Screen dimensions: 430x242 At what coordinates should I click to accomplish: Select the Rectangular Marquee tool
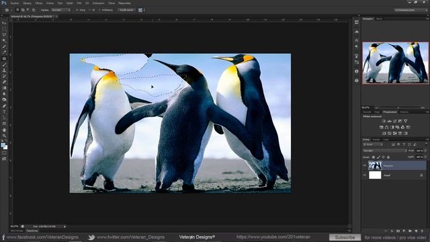pyautogui.click(x=4, y=29)
